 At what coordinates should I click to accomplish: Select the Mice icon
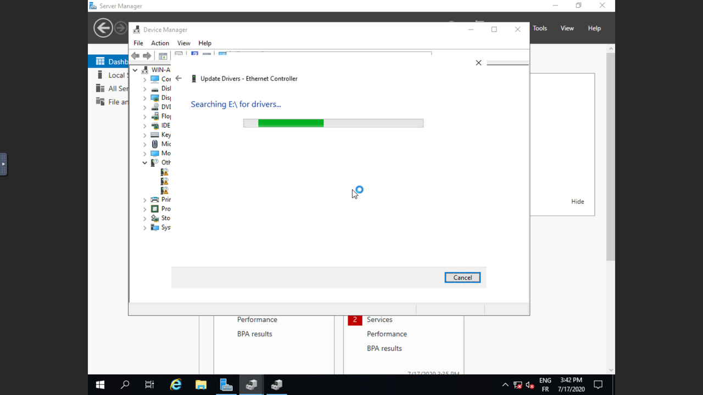pos(155,144)
